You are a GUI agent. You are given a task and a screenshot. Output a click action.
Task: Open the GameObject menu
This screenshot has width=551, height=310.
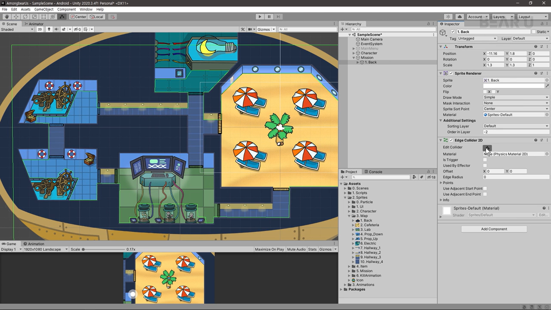[x=44, y=9]
